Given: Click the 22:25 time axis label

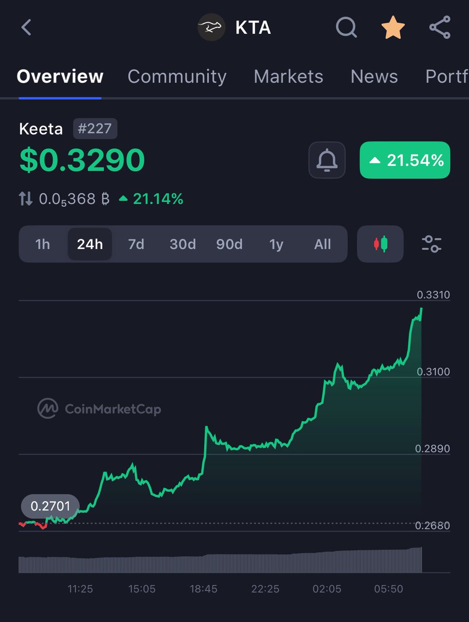Looking at the screenshot, I should (x=265, y=589).
